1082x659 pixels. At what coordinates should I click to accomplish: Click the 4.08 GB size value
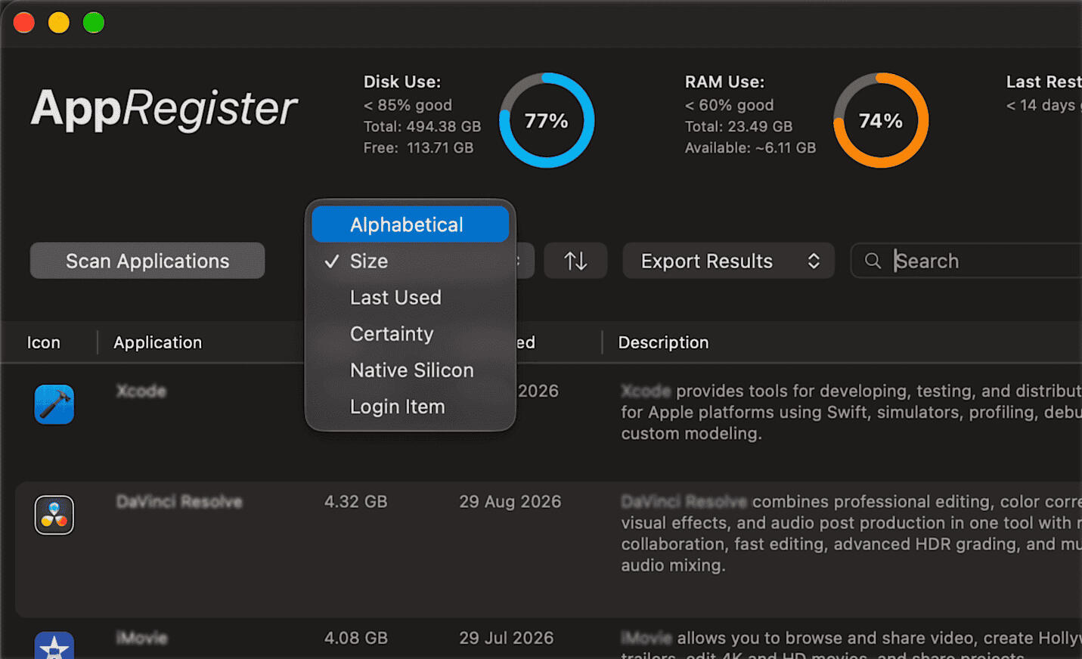coord(356,638)
